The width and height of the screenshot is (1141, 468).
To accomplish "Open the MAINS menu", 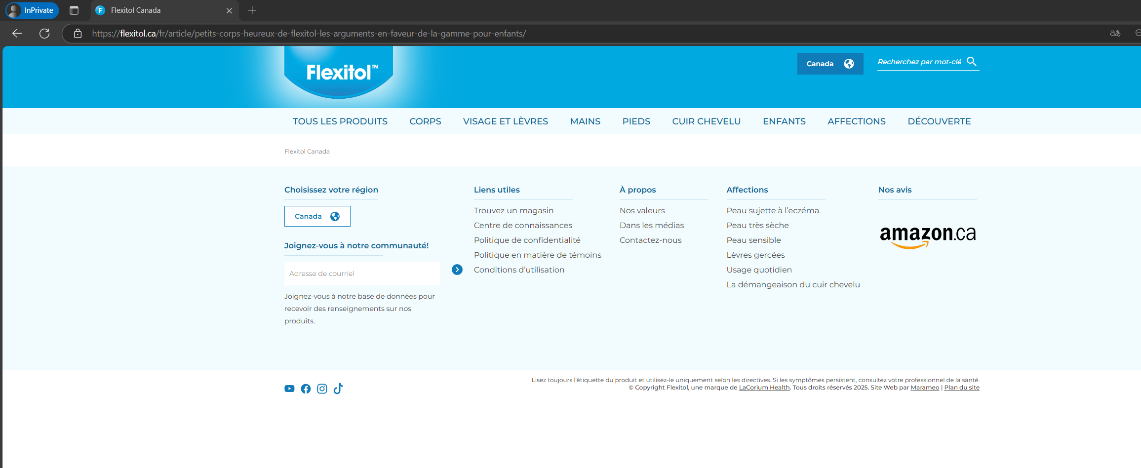I will tap(585, 121).
